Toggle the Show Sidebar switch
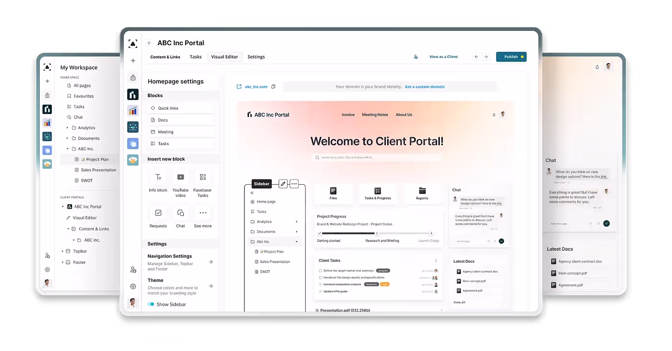The image size is (672, 351). (151, 304)
